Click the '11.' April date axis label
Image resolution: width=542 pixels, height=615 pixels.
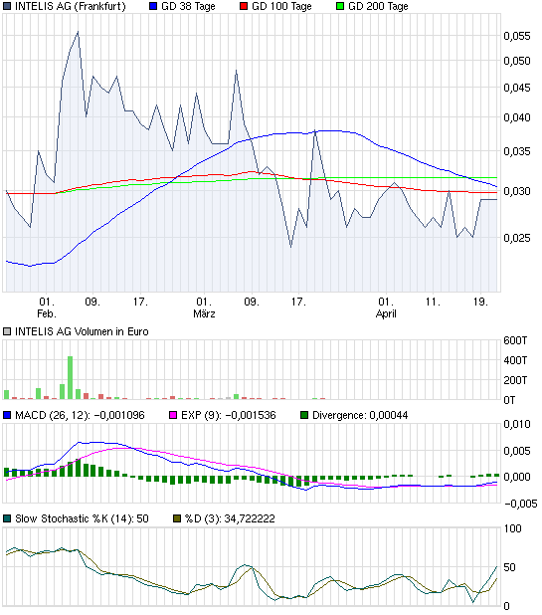click(433, 302)
